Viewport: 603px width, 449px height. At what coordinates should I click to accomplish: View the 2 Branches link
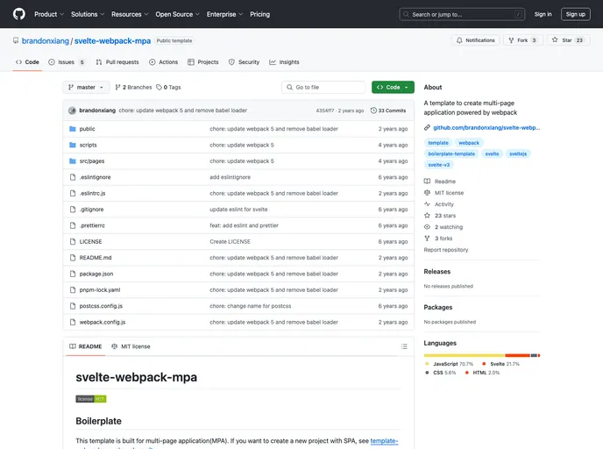[133, 88]
